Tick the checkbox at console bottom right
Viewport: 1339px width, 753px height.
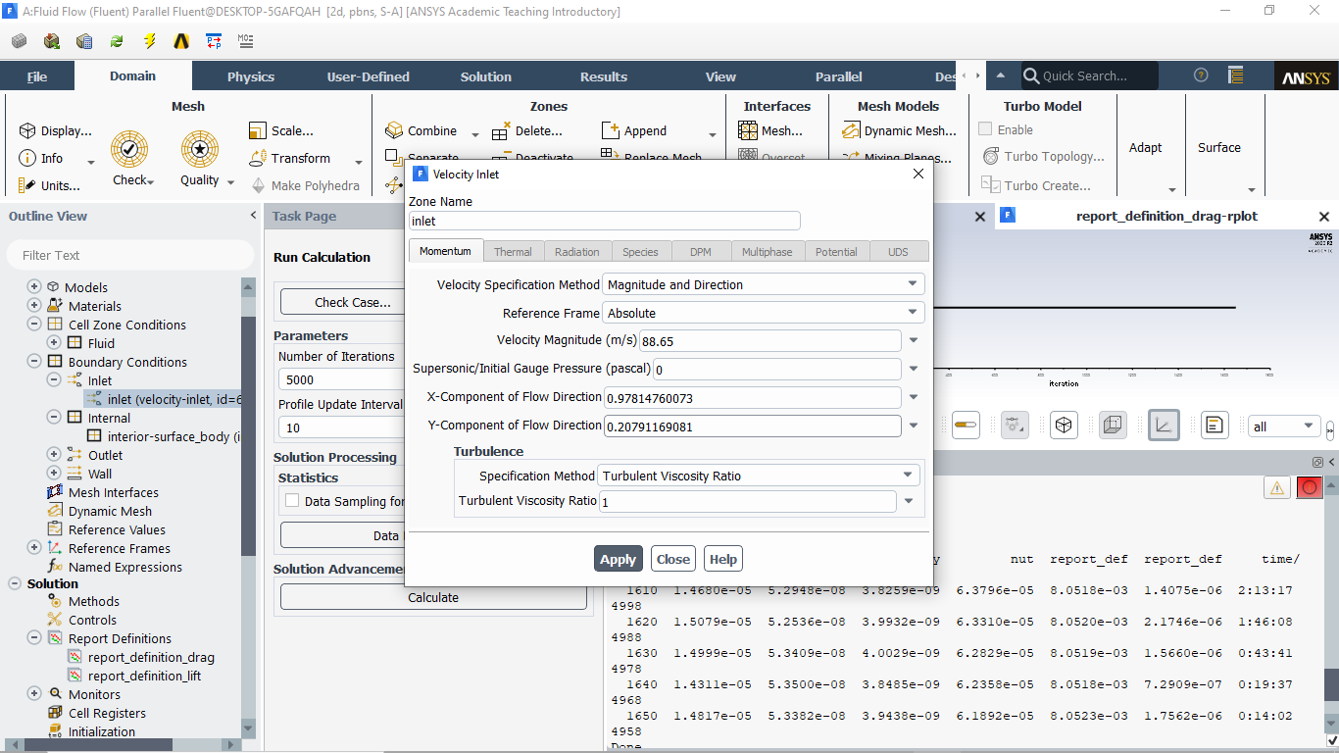click(1331, 740)
